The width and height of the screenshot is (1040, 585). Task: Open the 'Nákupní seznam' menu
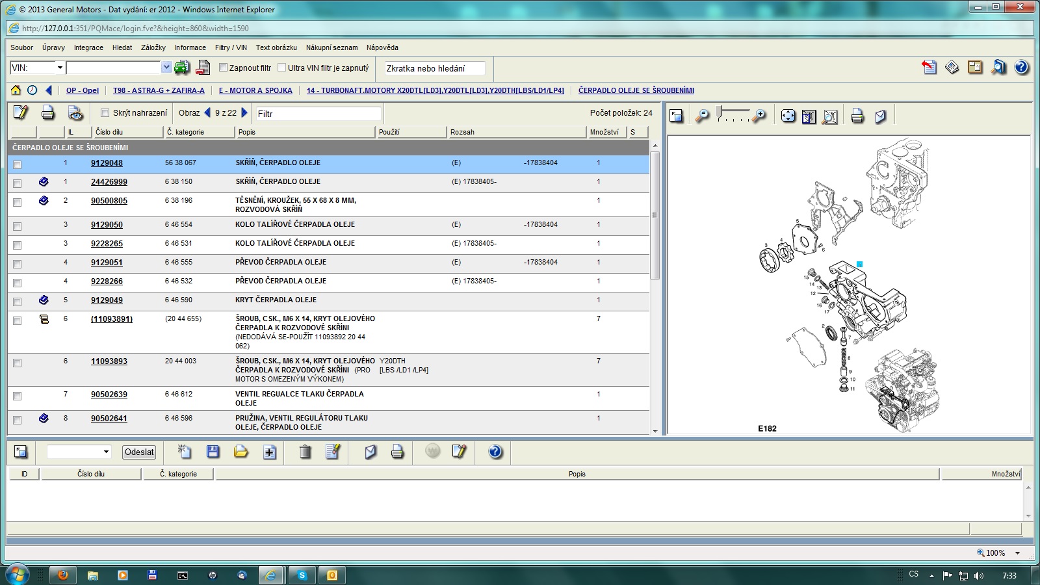pyautogui.click(x=331, y=47)
